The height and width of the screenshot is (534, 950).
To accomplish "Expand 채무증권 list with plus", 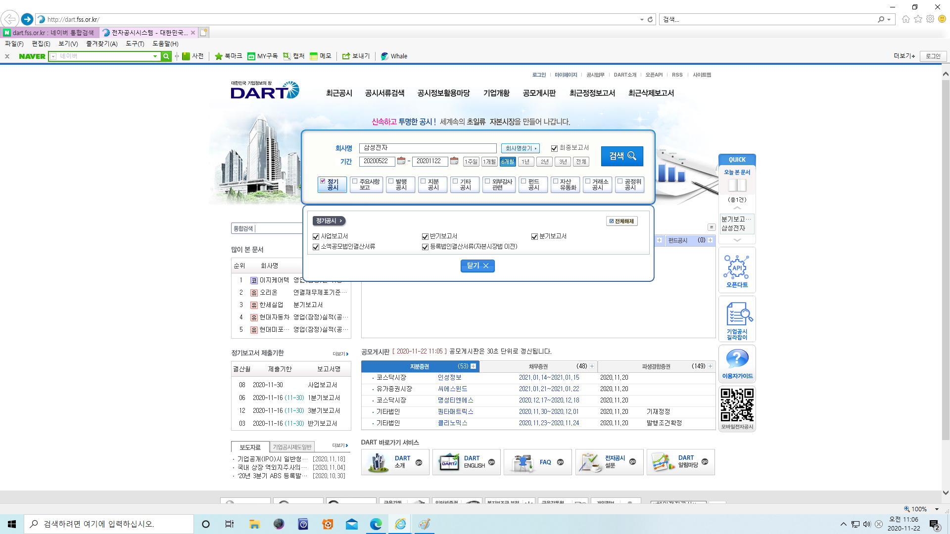I will (x=592, y=366).
